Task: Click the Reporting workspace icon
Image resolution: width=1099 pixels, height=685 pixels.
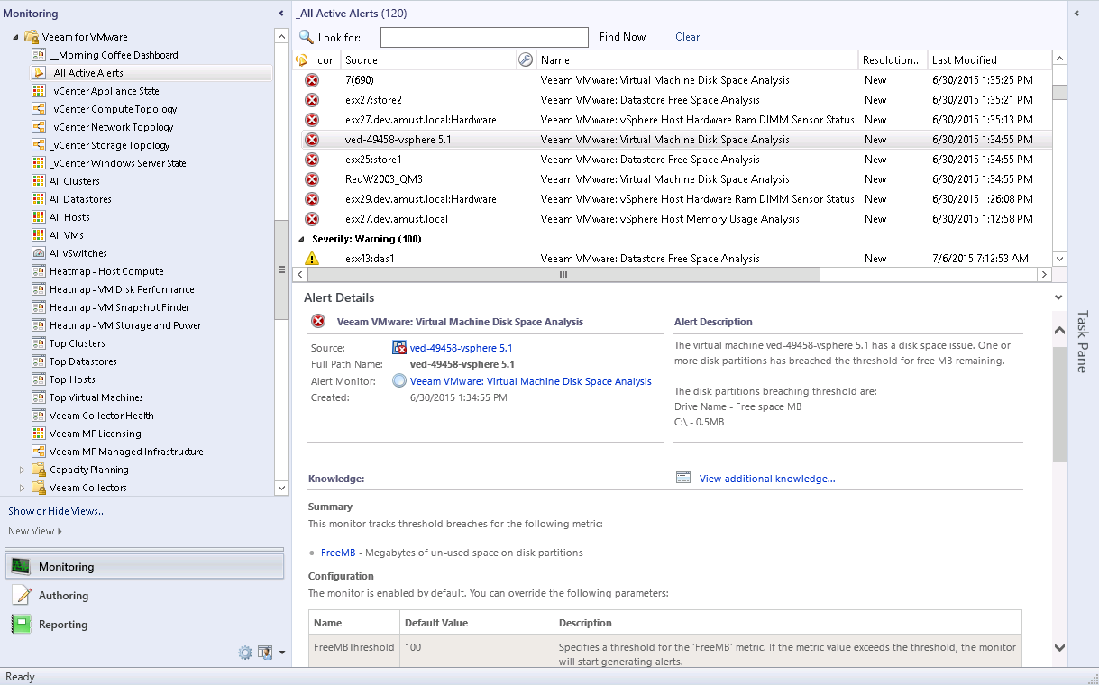Action: [x=21, y=625]
